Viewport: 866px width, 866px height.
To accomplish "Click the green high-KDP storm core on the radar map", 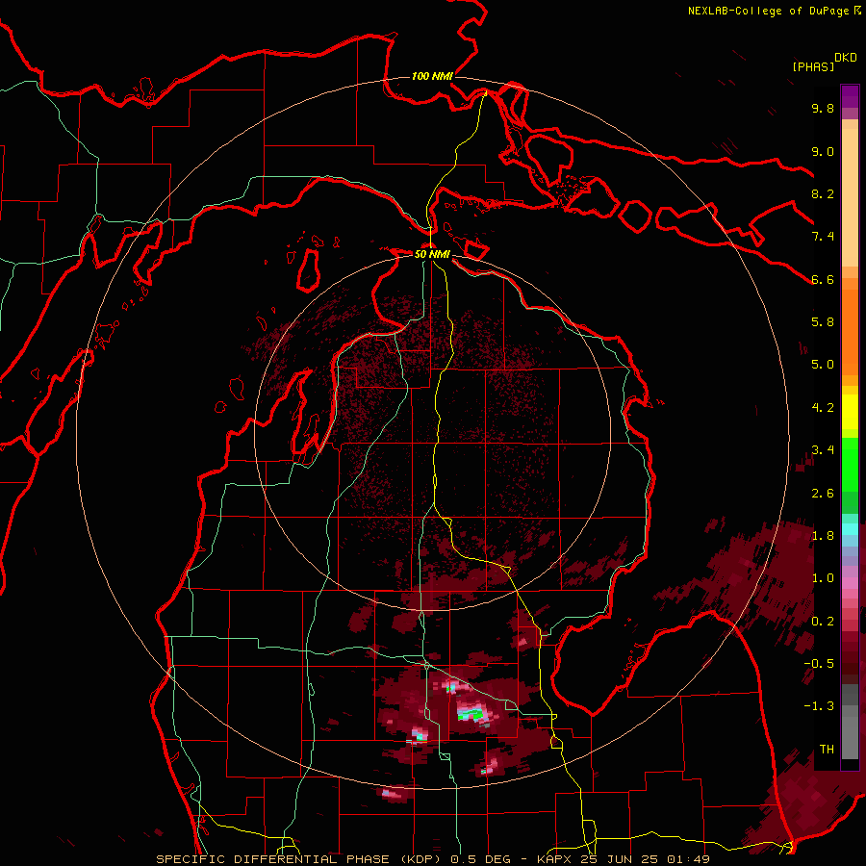I will pos(471,715).
